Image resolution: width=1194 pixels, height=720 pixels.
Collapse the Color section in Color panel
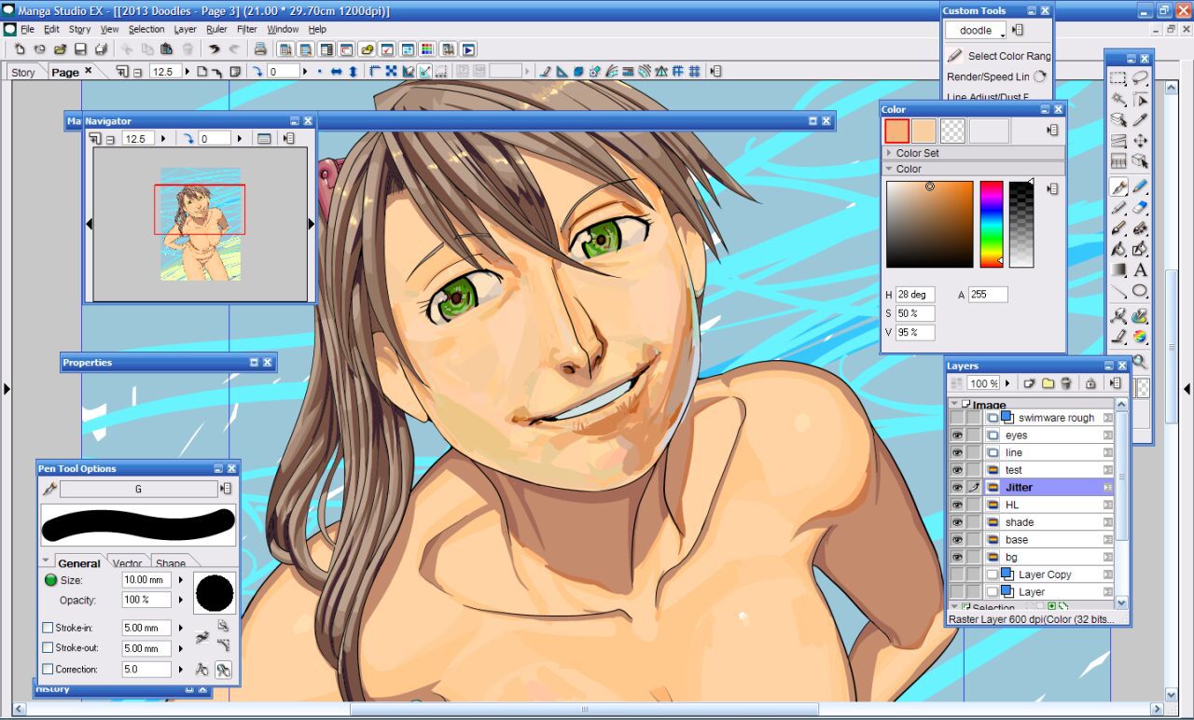tap(889, 169)
